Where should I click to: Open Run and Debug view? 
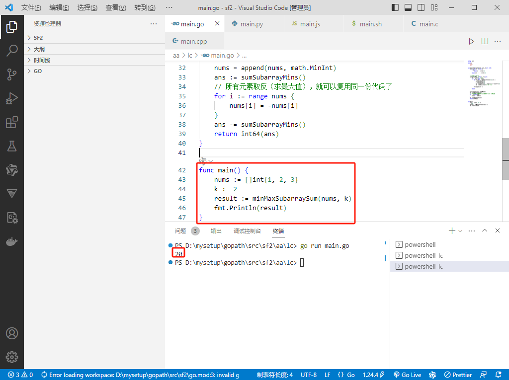[12, 98]
